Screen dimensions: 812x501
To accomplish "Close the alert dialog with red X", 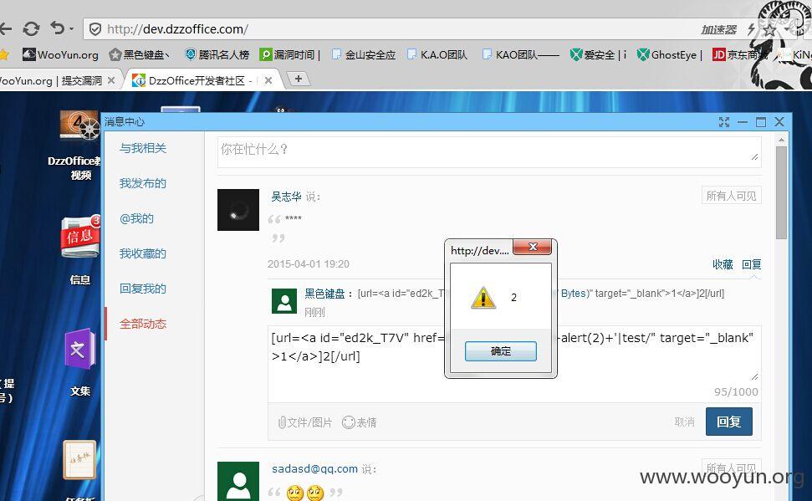I will 533,247.
